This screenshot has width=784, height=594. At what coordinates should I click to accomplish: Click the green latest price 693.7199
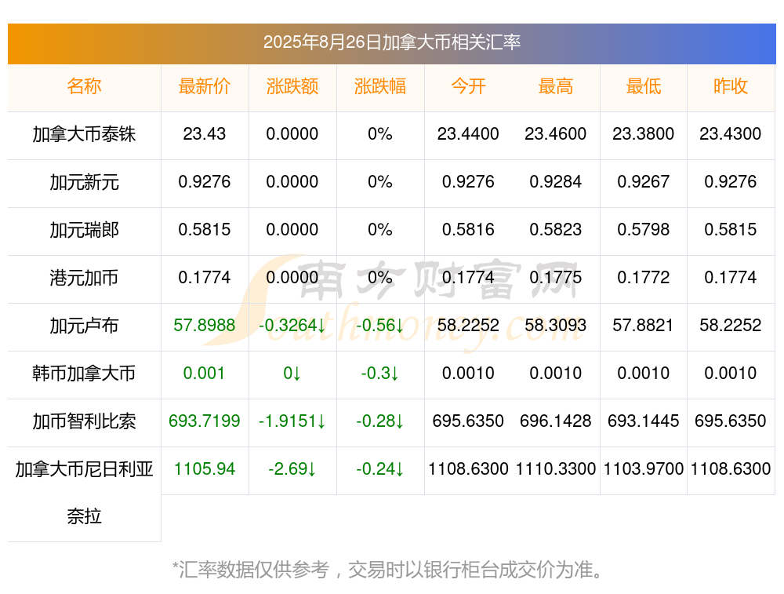[x=205, y=421]
